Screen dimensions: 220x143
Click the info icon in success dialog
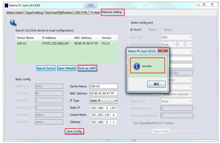pyautogui.click(x=137, y=66)
